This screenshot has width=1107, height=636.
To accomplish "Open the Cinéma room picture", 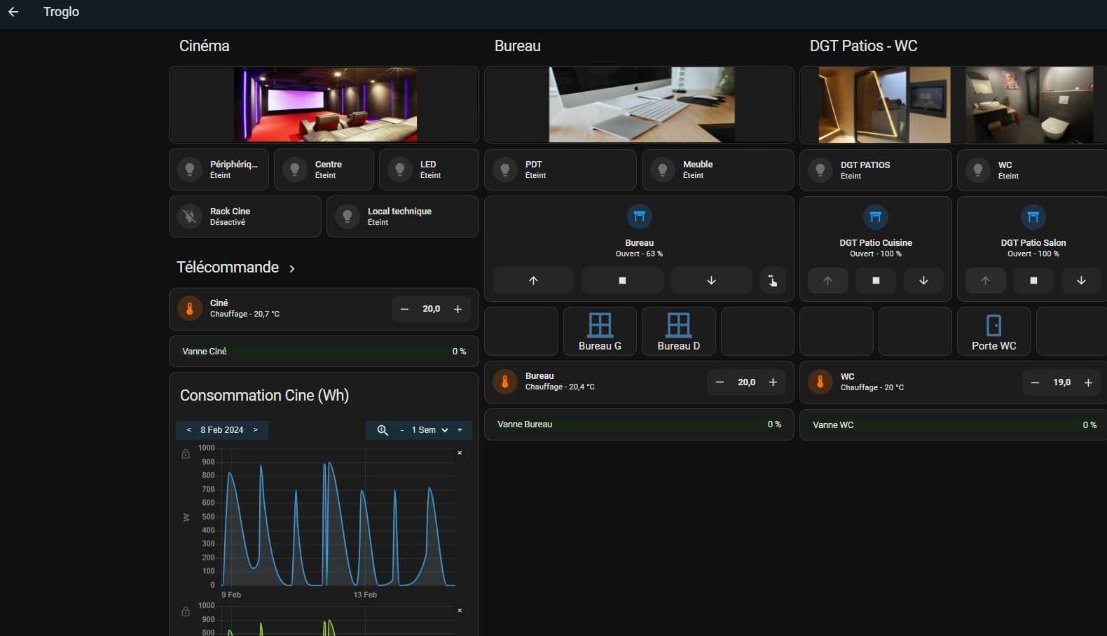I will point(325,105).
